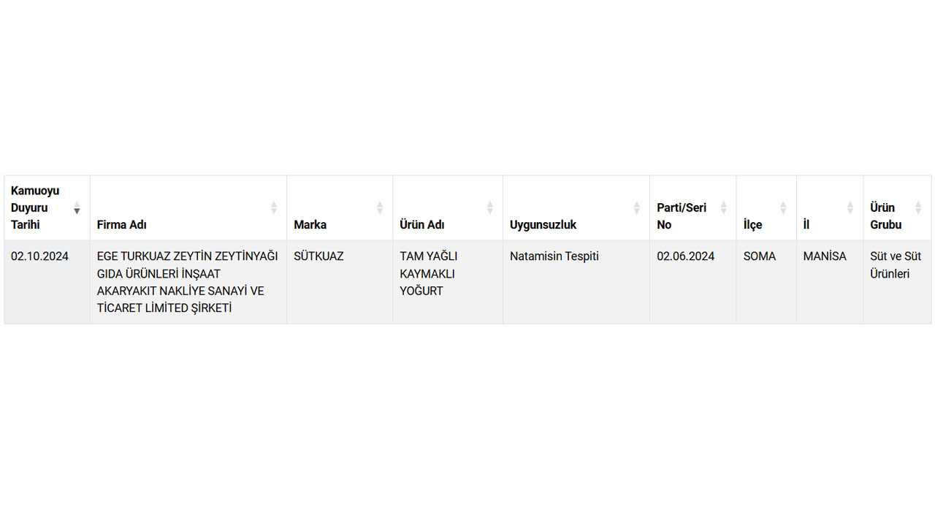The width and height of the screenshot is (935, 526).
Task: Select the SÜTKUAZ brand cell
Action: click(x=318, y=256)
